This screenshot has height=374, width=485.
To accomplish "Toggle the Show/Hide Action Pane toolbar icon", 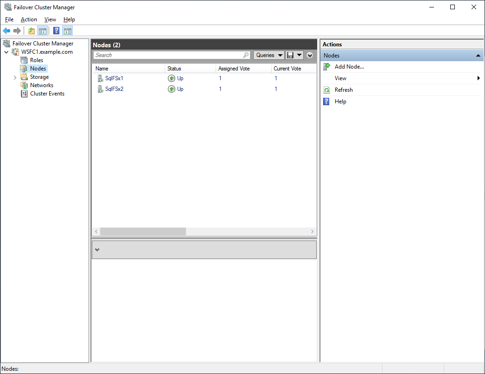I will click(x=67, y=31).
